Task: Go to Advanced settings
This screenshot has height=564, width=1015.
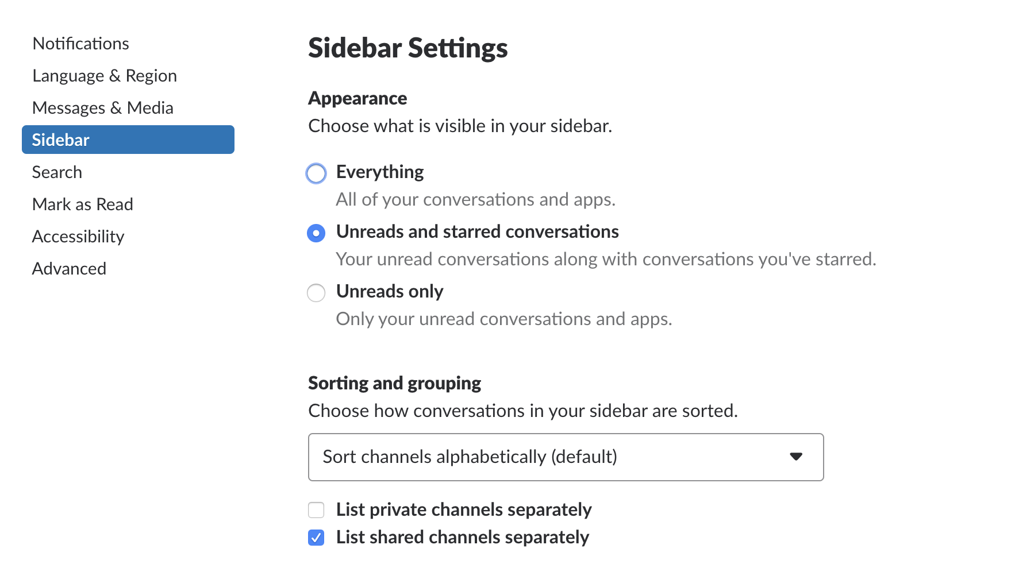Action: coord(69,269)
